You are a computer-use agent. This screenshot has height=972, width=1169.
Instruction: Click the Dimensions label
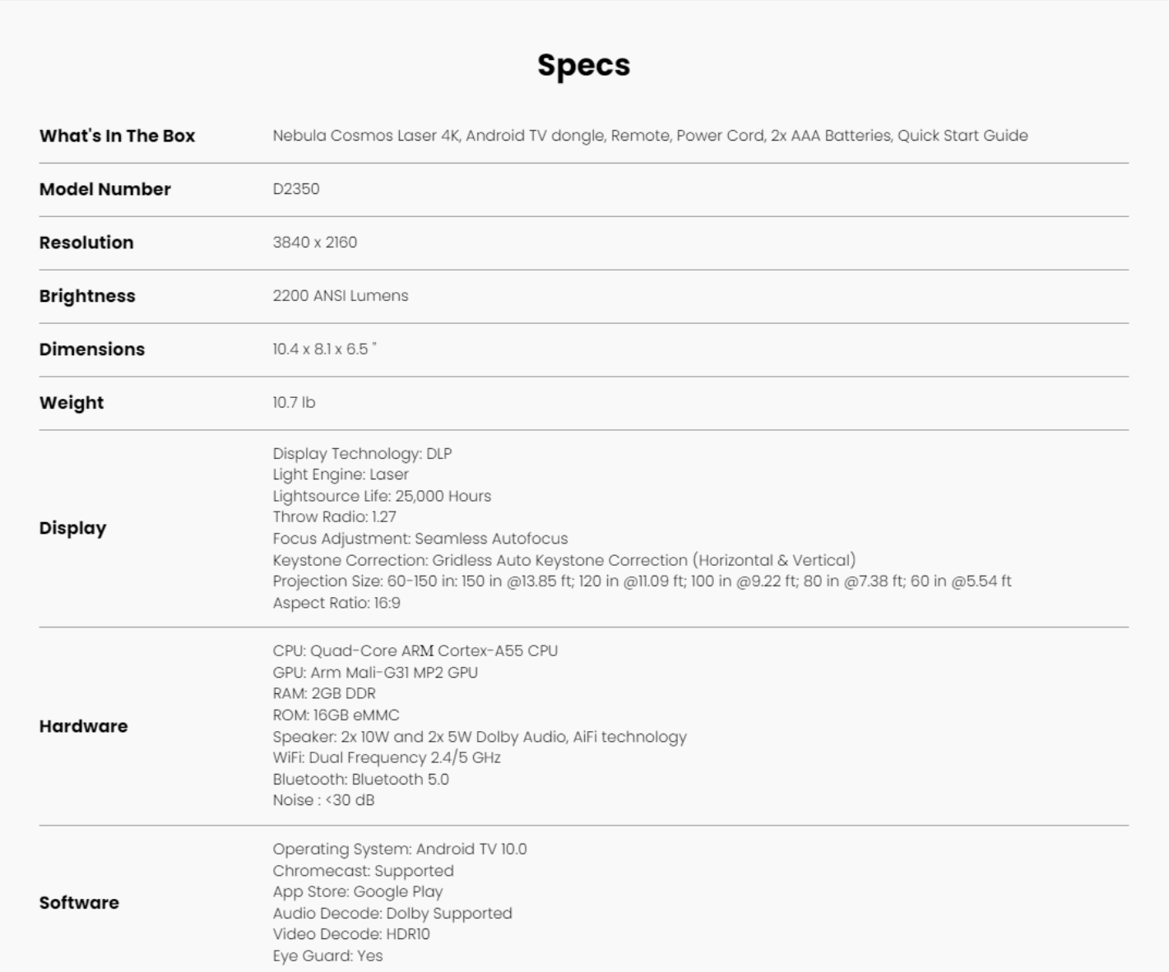[92, 349]
